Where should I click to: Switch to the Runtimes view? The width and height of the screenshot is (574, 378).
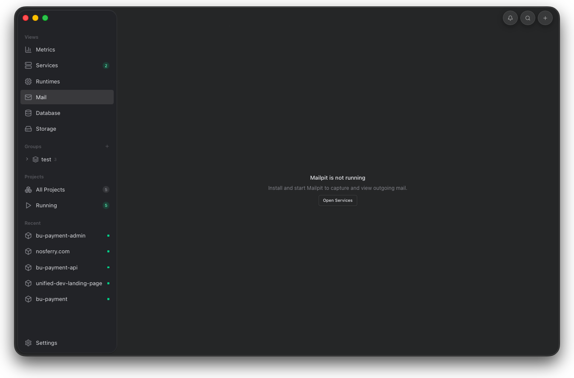click(67, 81)
